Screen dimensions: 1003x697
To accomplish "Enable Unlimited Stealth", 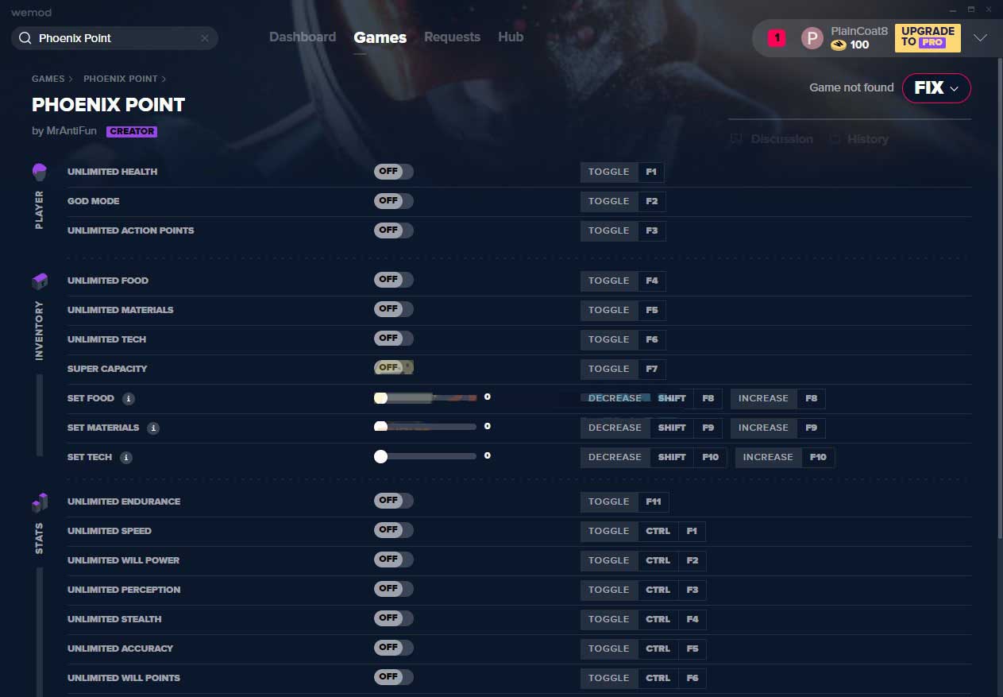I will click(393, 618).
